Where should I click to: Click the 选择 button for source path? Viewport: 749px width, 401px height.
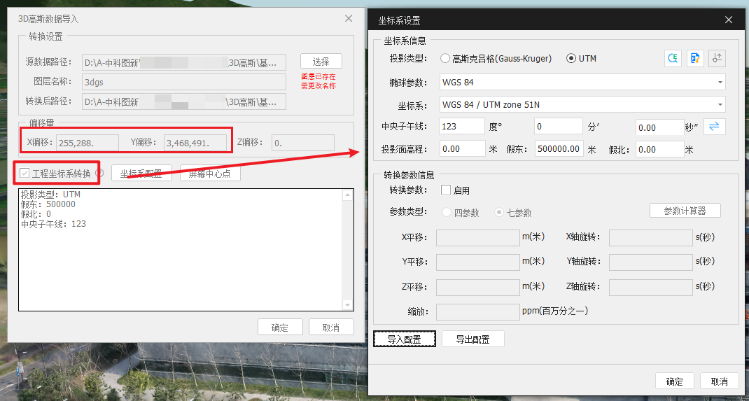pyautogui.click(x=321, y=61)
